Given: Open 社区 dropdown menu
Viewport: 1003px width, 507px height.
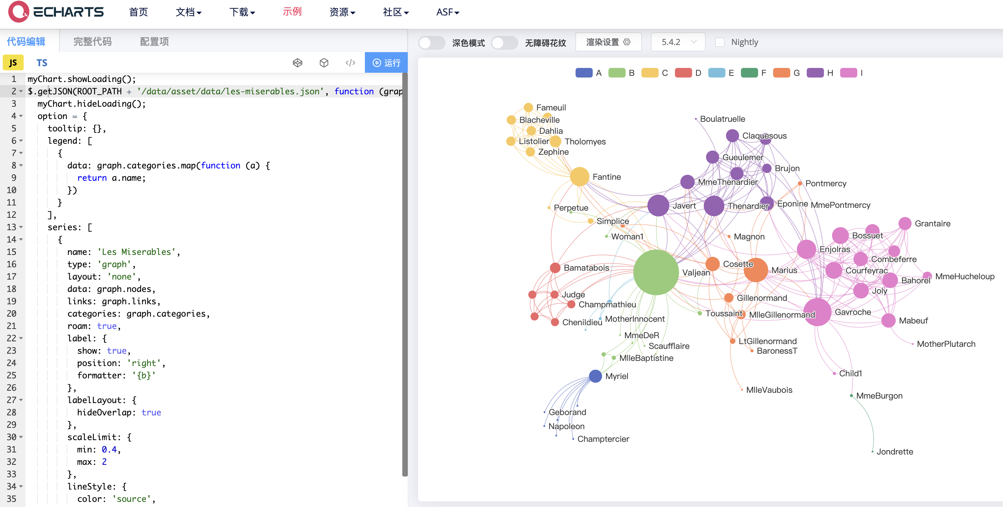Looking at the screenshot, I should pos(395,12).
